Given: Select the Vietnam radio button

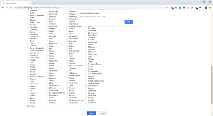Looking at the screenshot, I should coord(86,98).
